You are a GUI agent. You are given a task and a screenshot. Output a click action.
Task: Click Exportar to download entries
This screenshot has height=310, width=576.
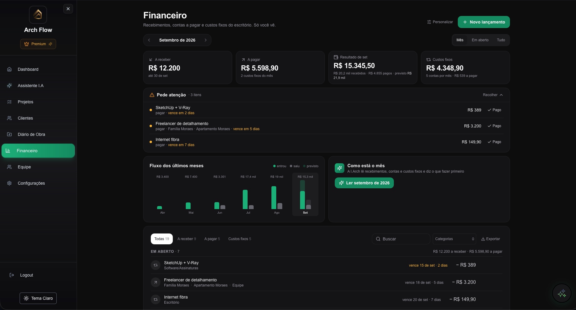490,239
